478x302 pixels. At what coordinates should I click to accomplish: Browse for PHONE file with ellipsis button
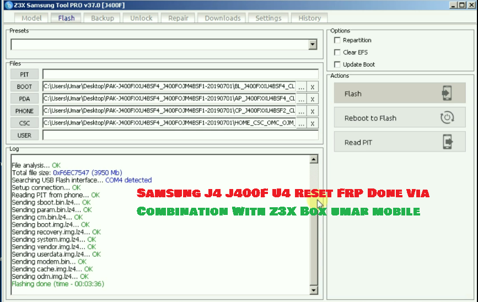click(301, 111)
